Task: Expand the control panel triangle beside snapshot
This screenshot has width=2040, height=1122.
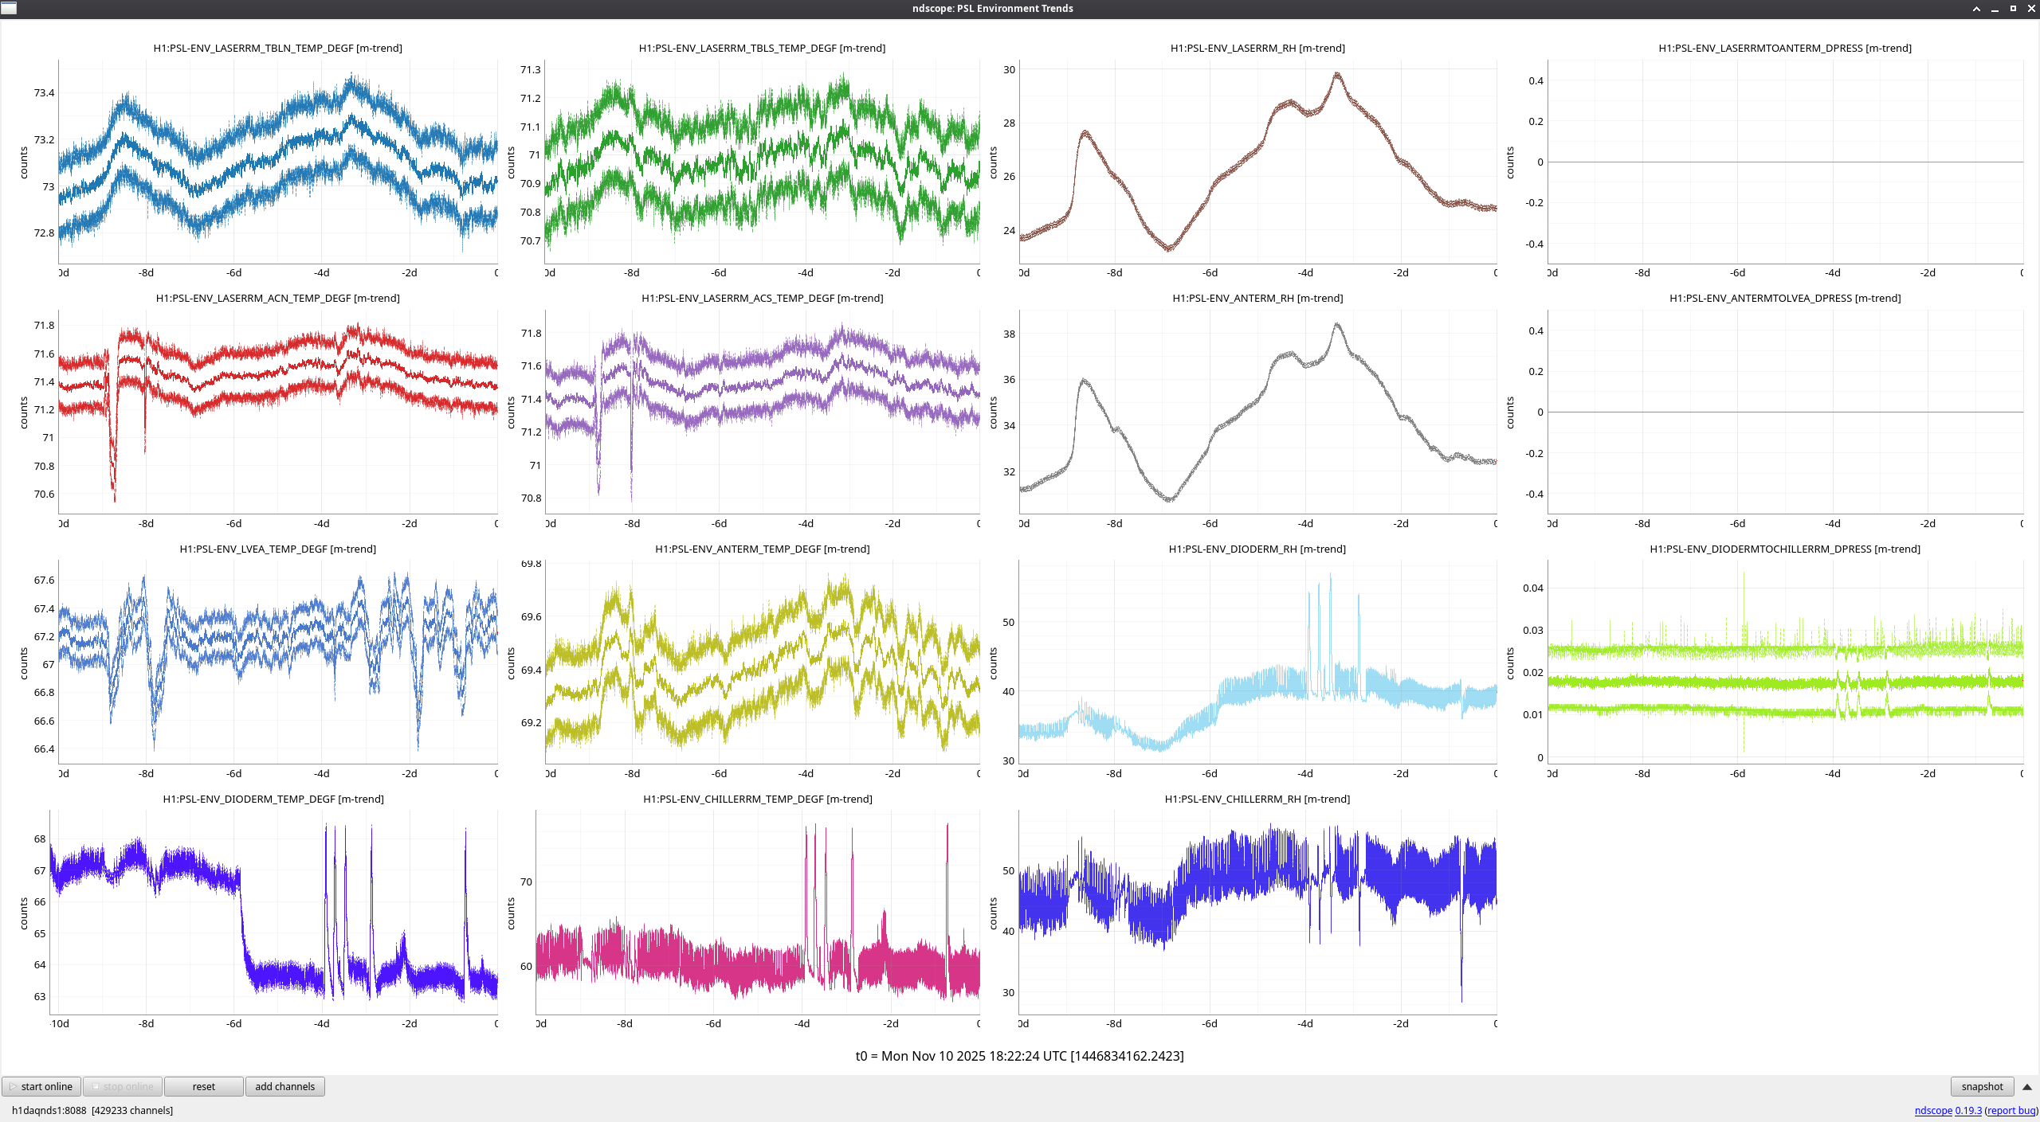Action: tap(2026, 1087)
